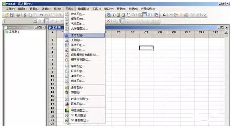The width and height of the screenshot is (232, 128).
Task: Open the 统计(S) menu
Action: pos(58,9)
